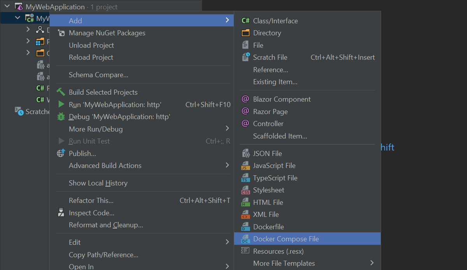467x270 pixels.
Task: Click the Build Selected Projects hammer icon
Action: (x=61, y=92)
